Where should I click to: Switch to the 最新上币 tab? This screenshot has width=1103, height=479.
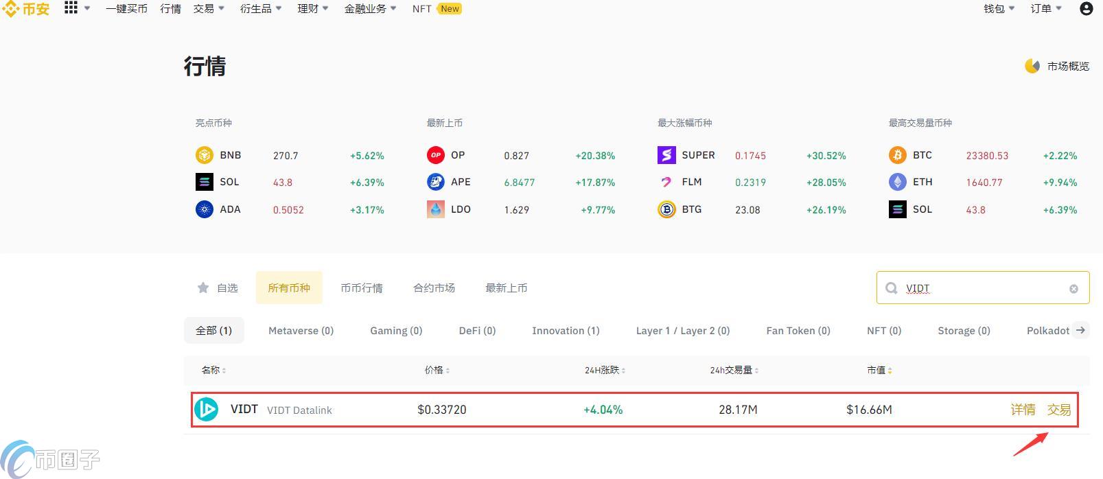tap(507, 288)
